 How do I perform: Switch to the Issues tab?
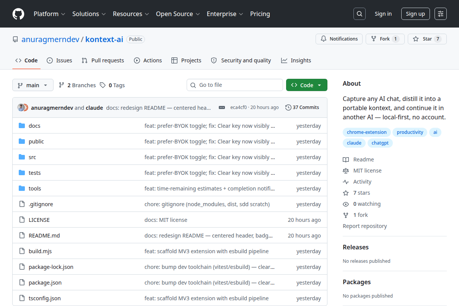59,60
